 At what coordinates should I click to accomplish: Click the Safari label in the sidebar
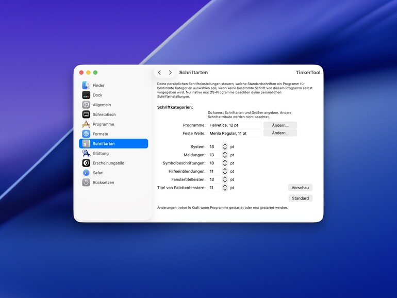98,173
